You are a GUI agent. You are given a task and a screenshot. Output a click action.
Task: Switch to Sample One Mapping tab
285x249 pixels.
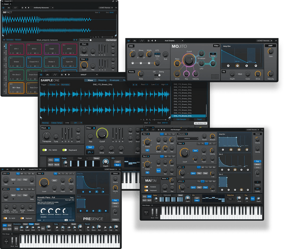point(103,80)
